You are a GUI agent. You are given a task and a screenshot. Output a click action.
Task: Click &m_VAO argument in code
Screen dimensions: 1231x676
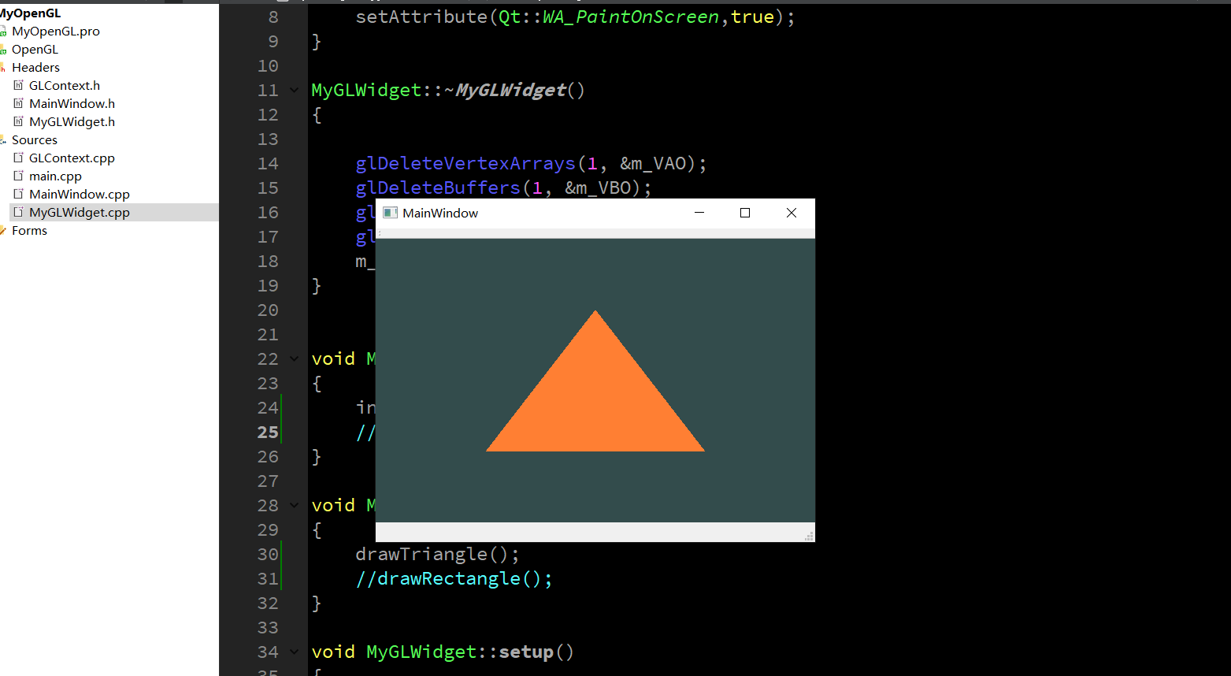click(653, 164)
